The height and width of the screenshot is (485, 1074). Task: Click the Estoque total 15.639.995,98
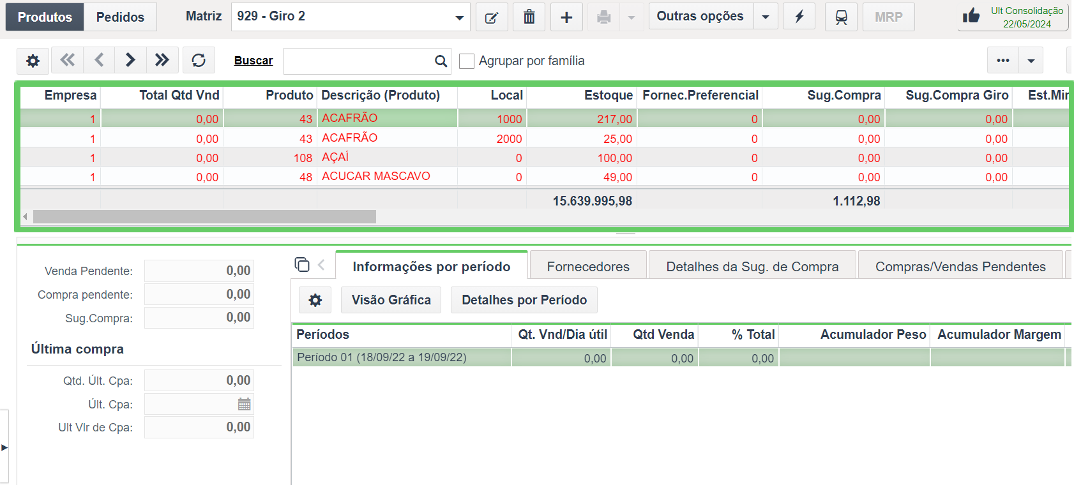593,201
